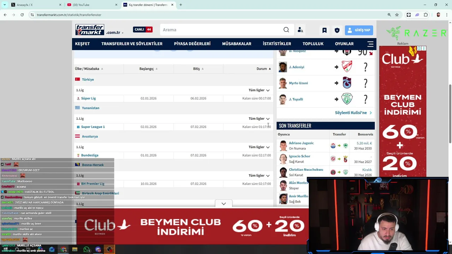
Task: Open Alán Montes player link
Action: (x=298, y=183)
